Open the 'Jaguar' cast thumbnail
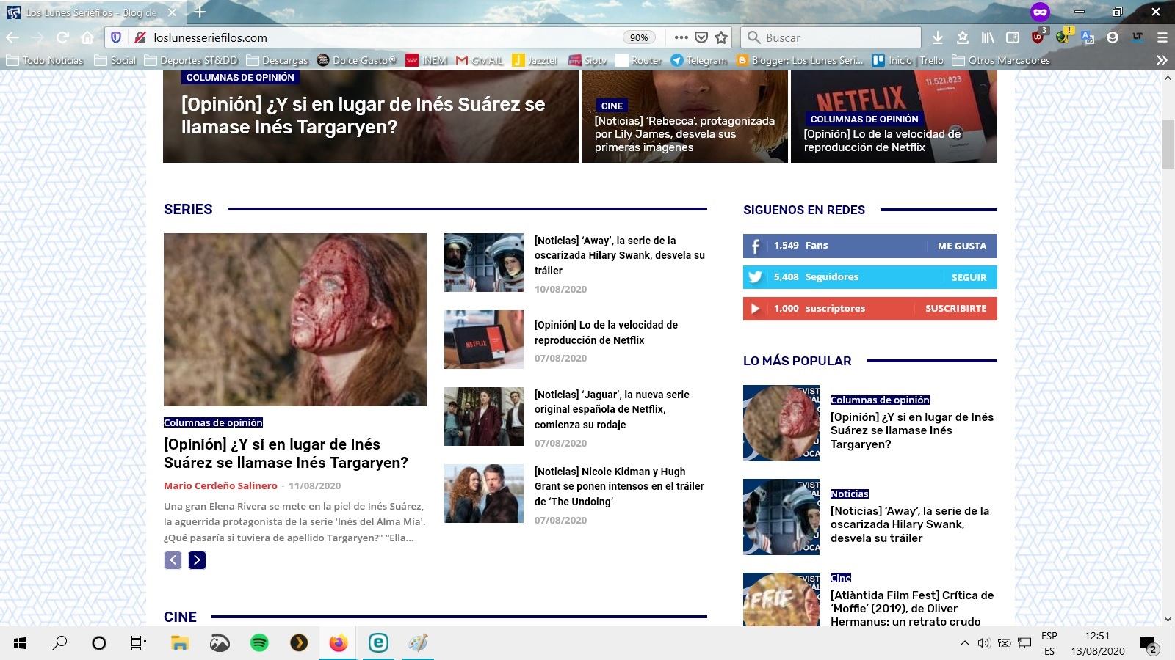Screen dimensions: 1175x660 click(484, 417)
